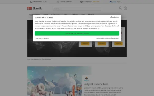The height and width of the screenshot is (96, 154).
Task: Open the Datenschutzerklärung link
Action: click(104, 38)
